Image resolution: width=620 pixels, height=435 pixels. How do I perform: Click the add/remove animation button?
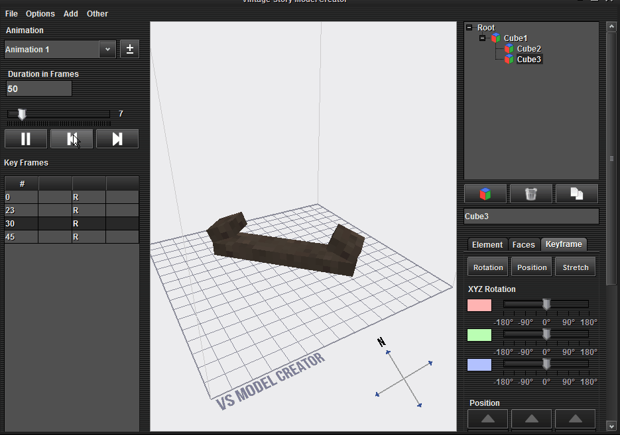[x=129, y=50]
